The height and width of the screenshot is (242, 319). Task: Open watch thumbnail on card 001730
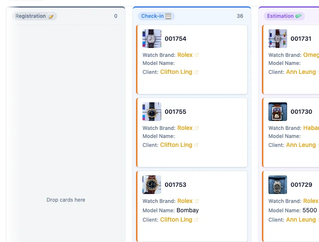tap(278, 112)
